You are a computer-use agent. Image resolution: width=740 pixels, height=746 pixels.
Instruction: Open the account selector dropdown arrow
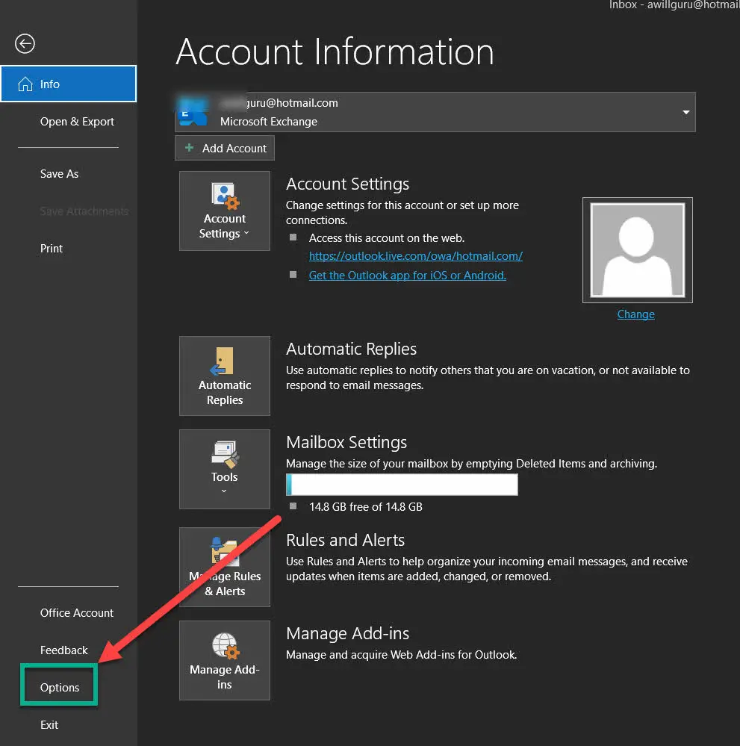click(685, 112)
